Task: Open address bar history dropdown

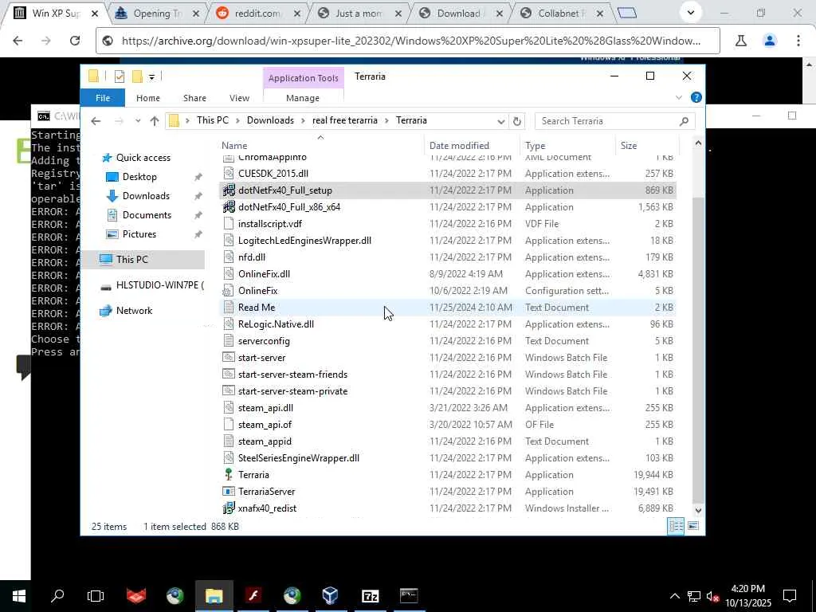Action: pos(500,121)
